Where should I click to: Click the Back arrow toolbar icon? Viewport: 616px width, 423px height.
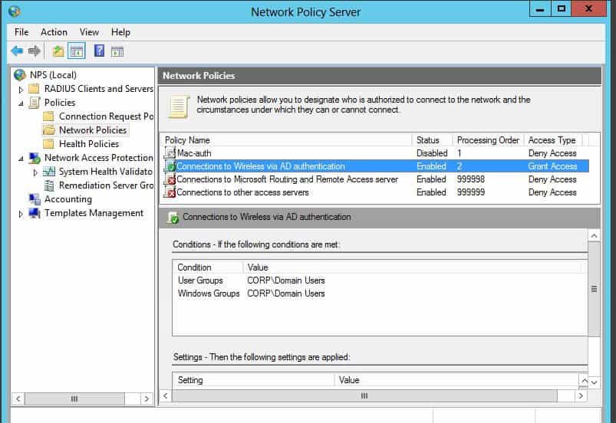[17, 51]
